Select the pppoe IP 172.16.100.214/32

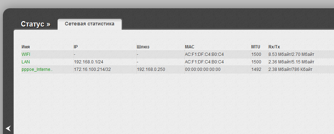(92, 70)
